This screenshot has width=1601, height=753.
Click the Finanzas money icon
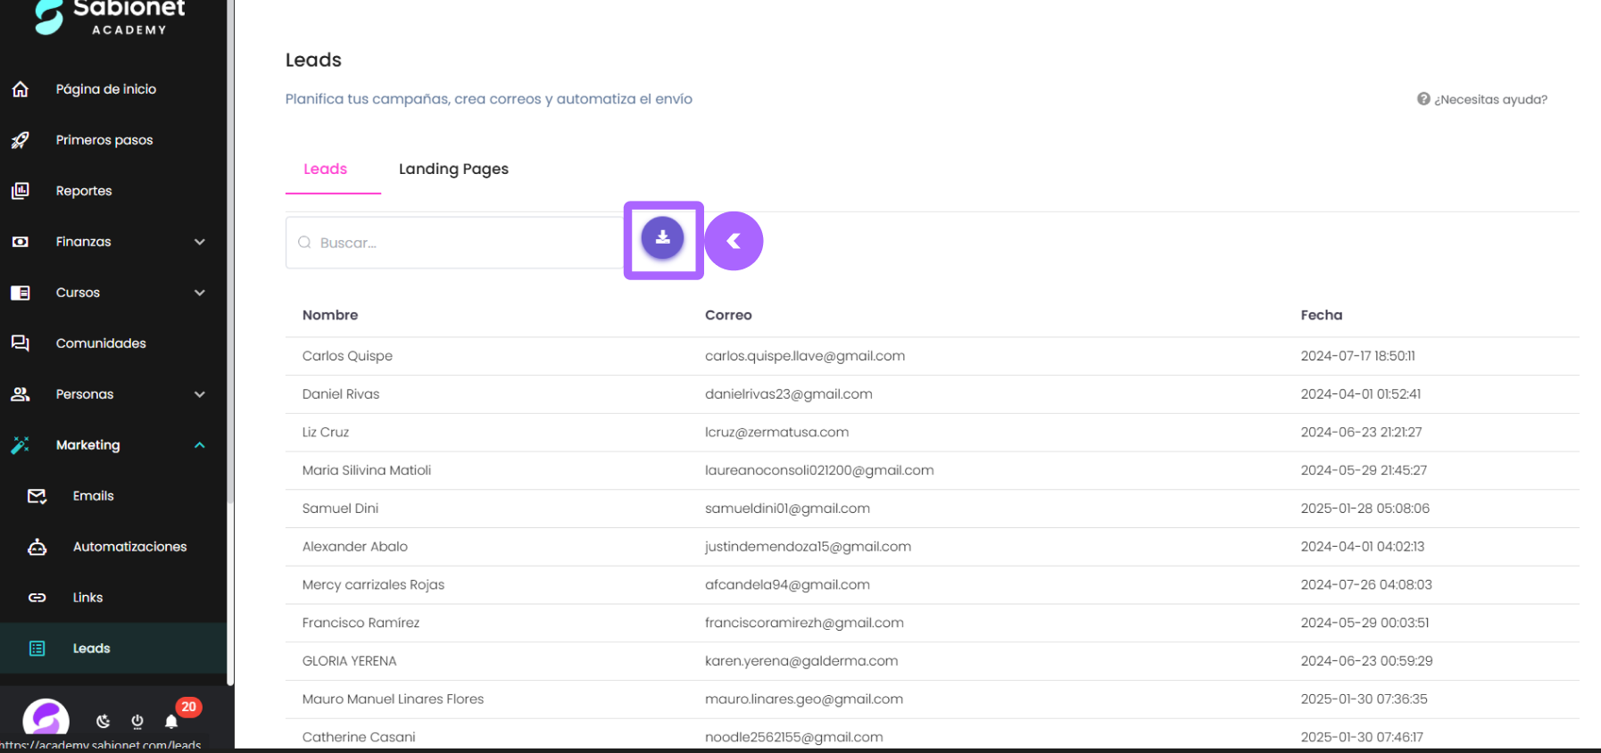click(x=21, y=242)
